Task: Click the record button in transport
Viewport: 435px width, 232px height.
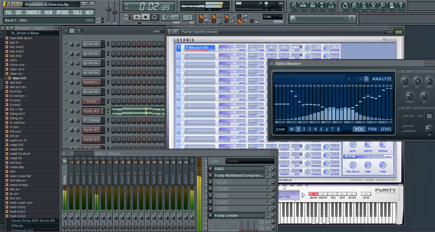Action: tap(155, 17)
